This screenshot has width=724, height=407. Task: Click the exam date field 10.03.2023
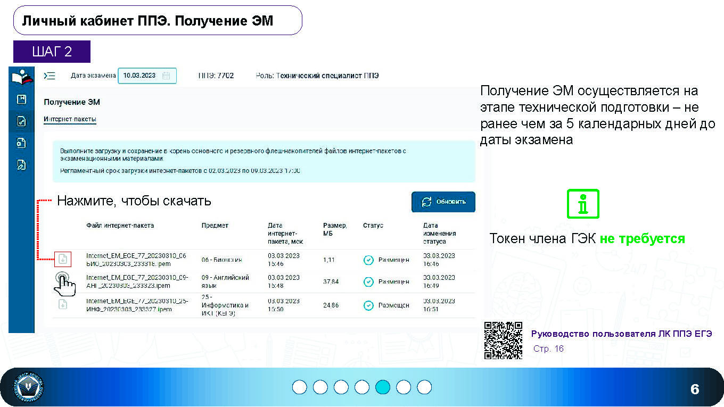pyautogui.click(x=139, y=76)
